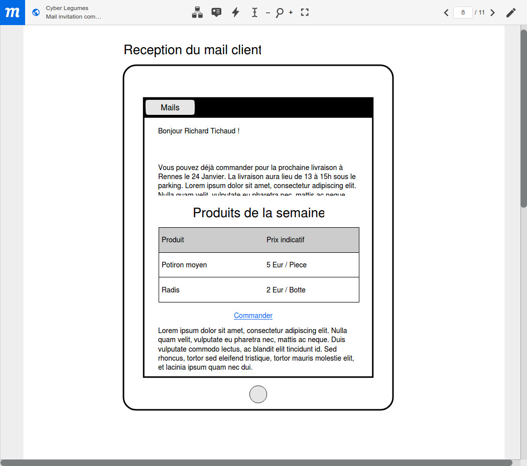This screenshot has height=466, width=527.
Task: Open the page hierarchy sitemap icon
Action: (197, 13)
